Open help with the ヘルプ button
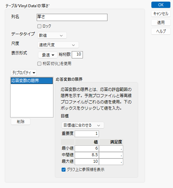Viewport: 173px width, 188px height. click(x=161, y=31)
